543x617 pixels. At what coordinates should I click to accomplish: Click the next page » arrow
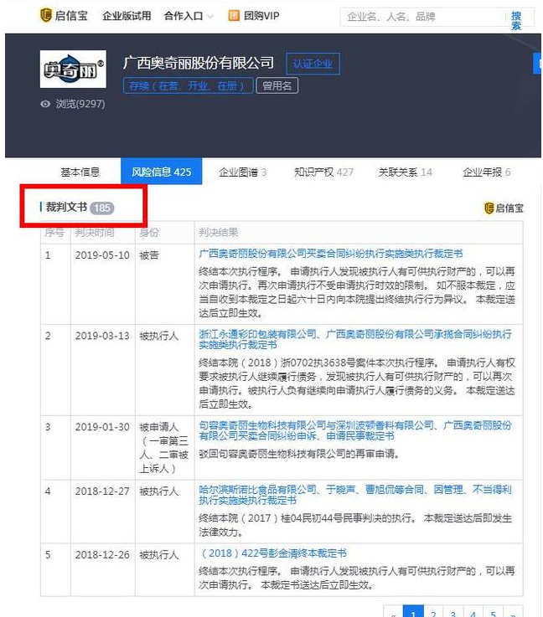(x=513, y=613)
